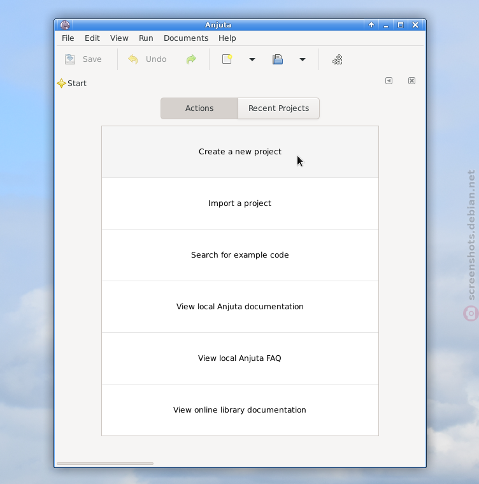This screenshot has height=484, width=479.
Task: Click the New file icon
Action: tap(227, 59)
